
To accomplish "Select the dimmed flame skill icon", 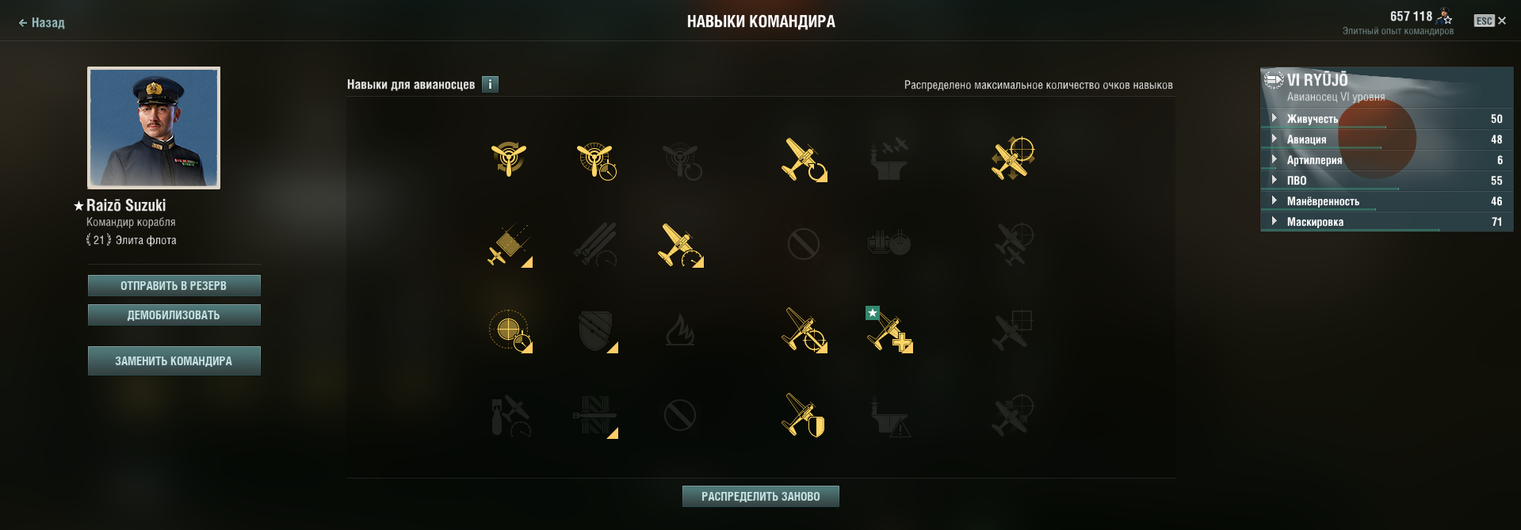I will coord(680,330).
